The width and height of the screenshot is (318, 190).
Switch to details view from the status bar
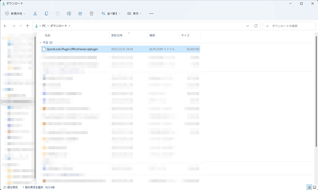pyautogui.click(x=309, y=187)
